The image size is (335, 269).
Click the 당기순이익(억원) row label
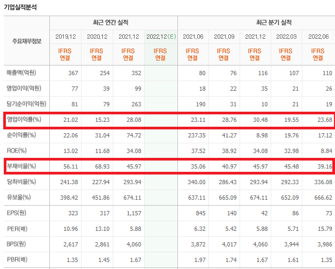pyautogui.click(x=26, y=104)
